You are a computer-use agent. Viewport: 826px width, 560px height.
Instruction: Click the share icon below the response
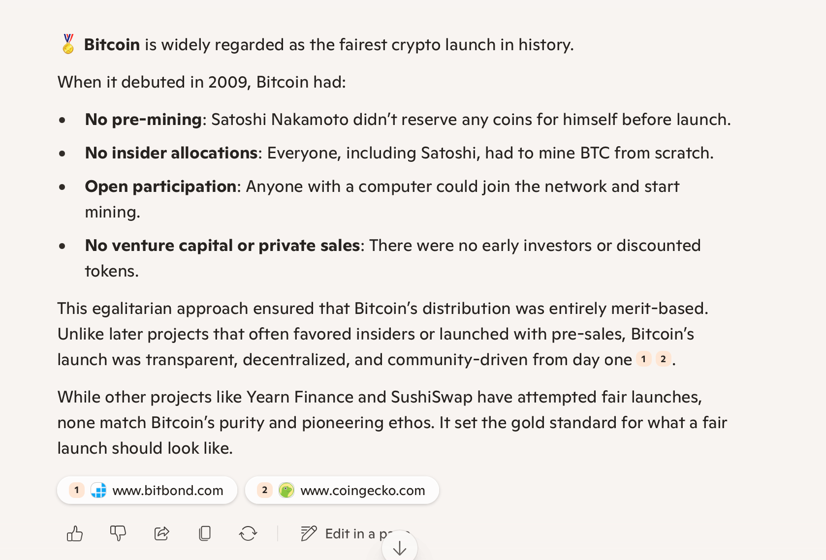[161, 533]
